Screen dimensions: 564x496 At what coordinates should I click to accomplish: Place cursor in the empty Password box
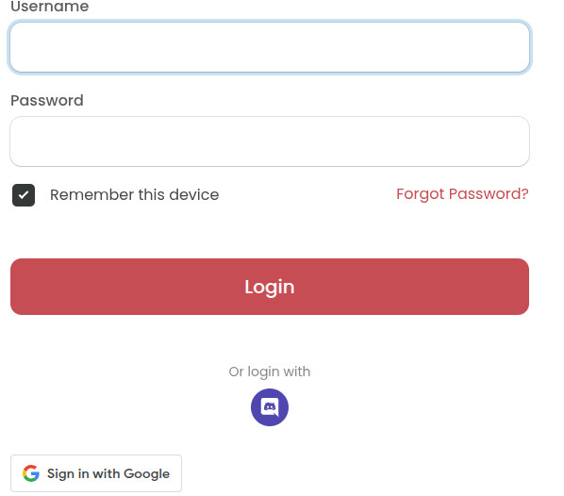(270, 141)
